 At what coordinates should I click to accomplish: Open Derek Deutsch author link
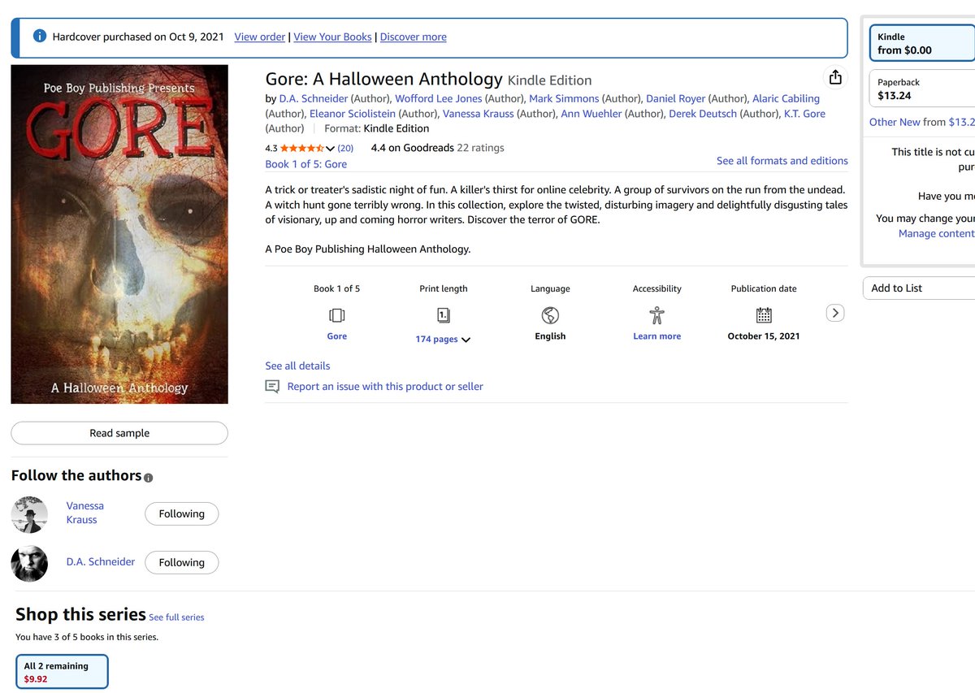pyautogui.click(x=704, y=114)
